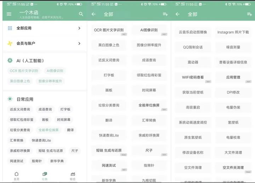Open 云音乐启动图替换 tile
This screenshot has height=183, width=255.
pos(193,32)
